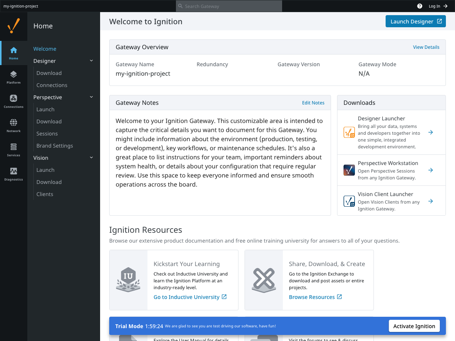This screenshot has height=341, width=455.
Task: Open Clients under Vision
Action: [45, 194]
